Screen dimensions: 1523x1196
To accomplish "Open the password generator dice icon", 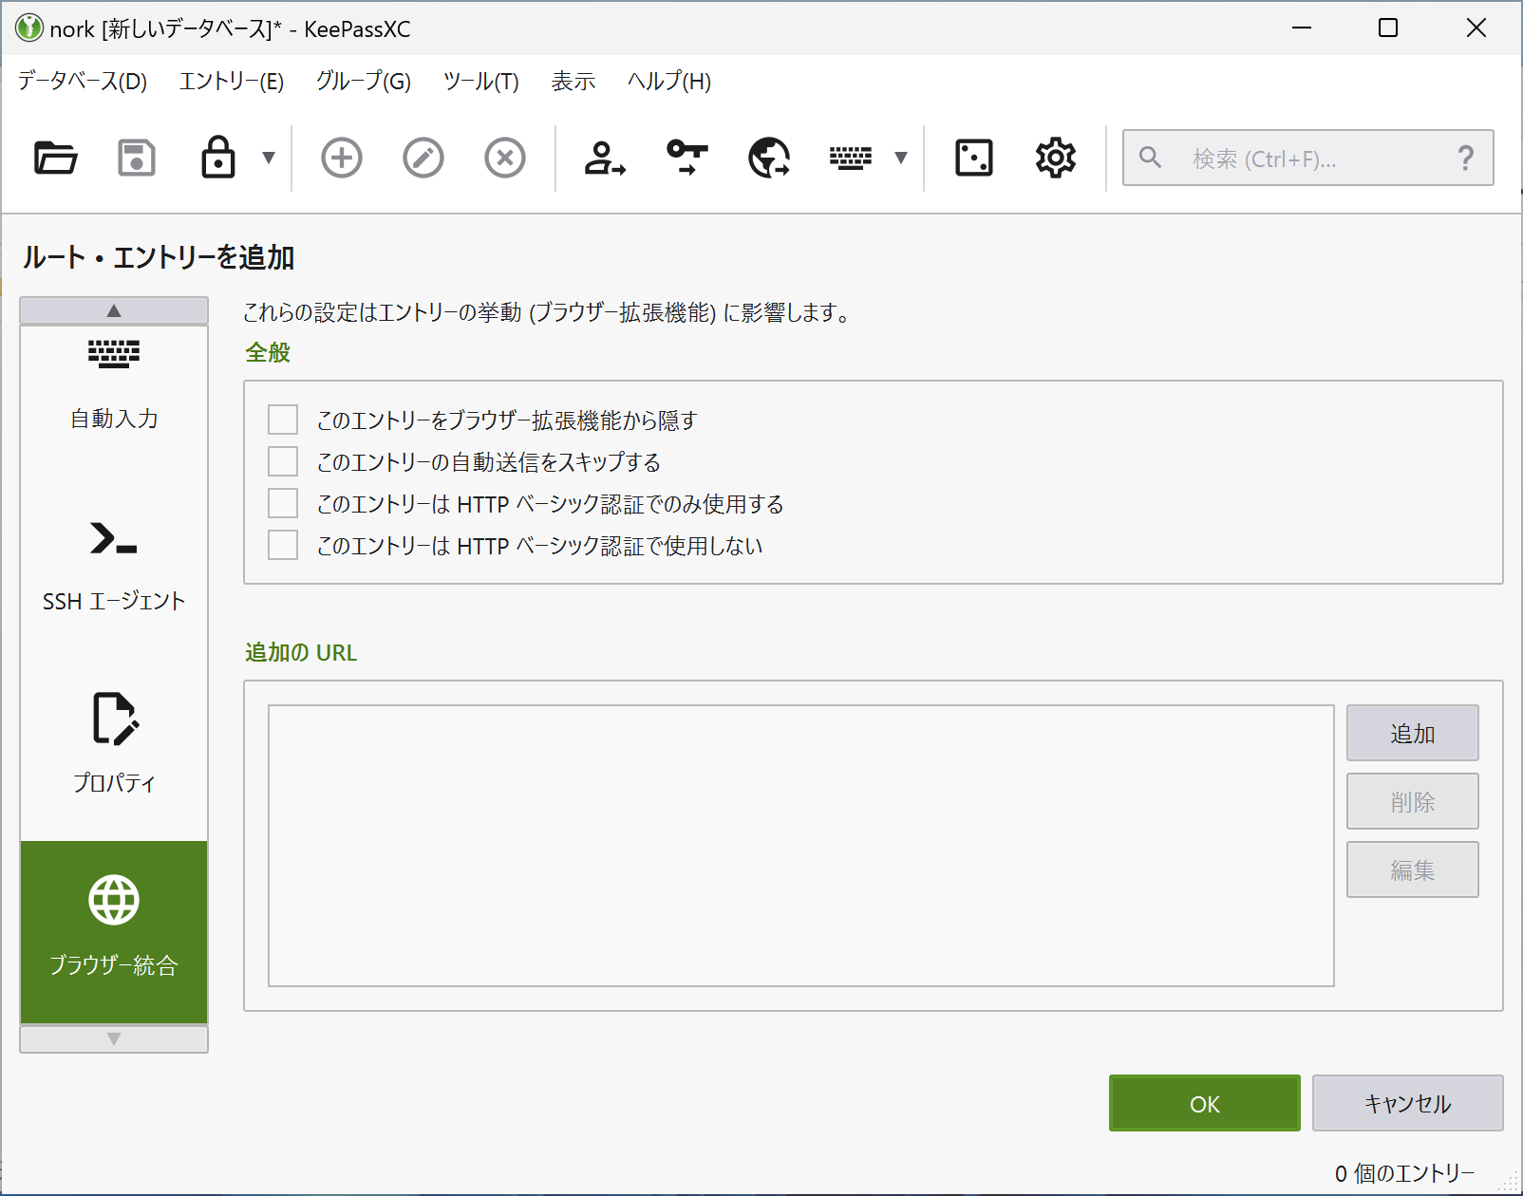I will coord(970,158).
